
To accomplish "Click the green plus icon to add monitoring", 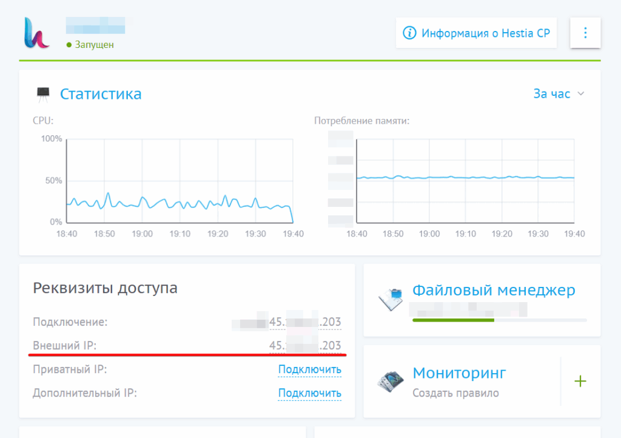I will [x=580, y=381].
